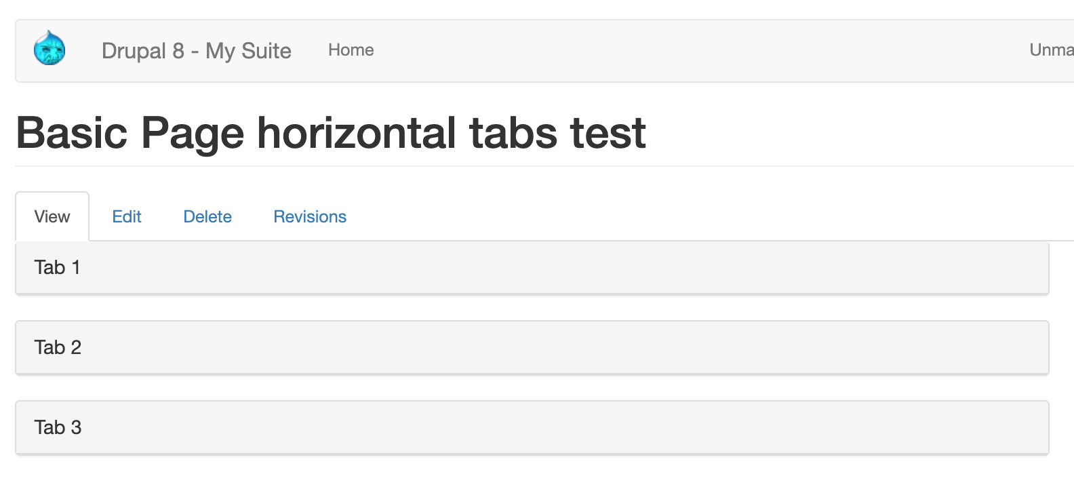The height and width of the screenshot is (491, 1074).
Task: Collapse the Tab 1 accordion header
Action: pyautogui.click(x=58, y=267)
